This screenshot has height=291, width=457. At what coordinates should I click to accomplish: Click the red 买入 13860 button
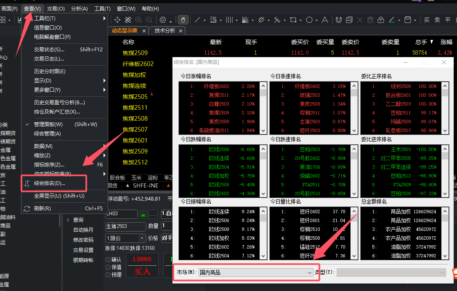pyautogui.click(x=142, y=265)
